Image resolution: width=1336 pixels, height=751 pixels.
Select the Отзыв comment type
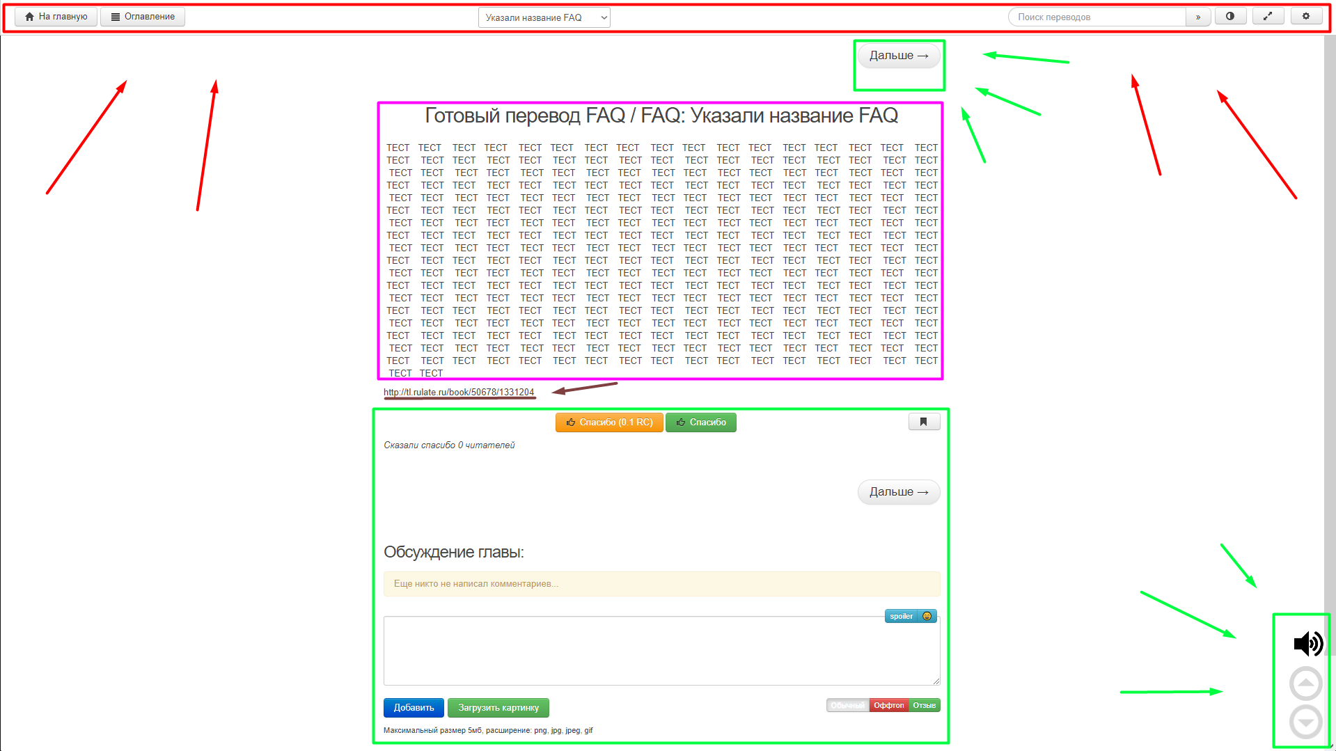coord(925,706)
